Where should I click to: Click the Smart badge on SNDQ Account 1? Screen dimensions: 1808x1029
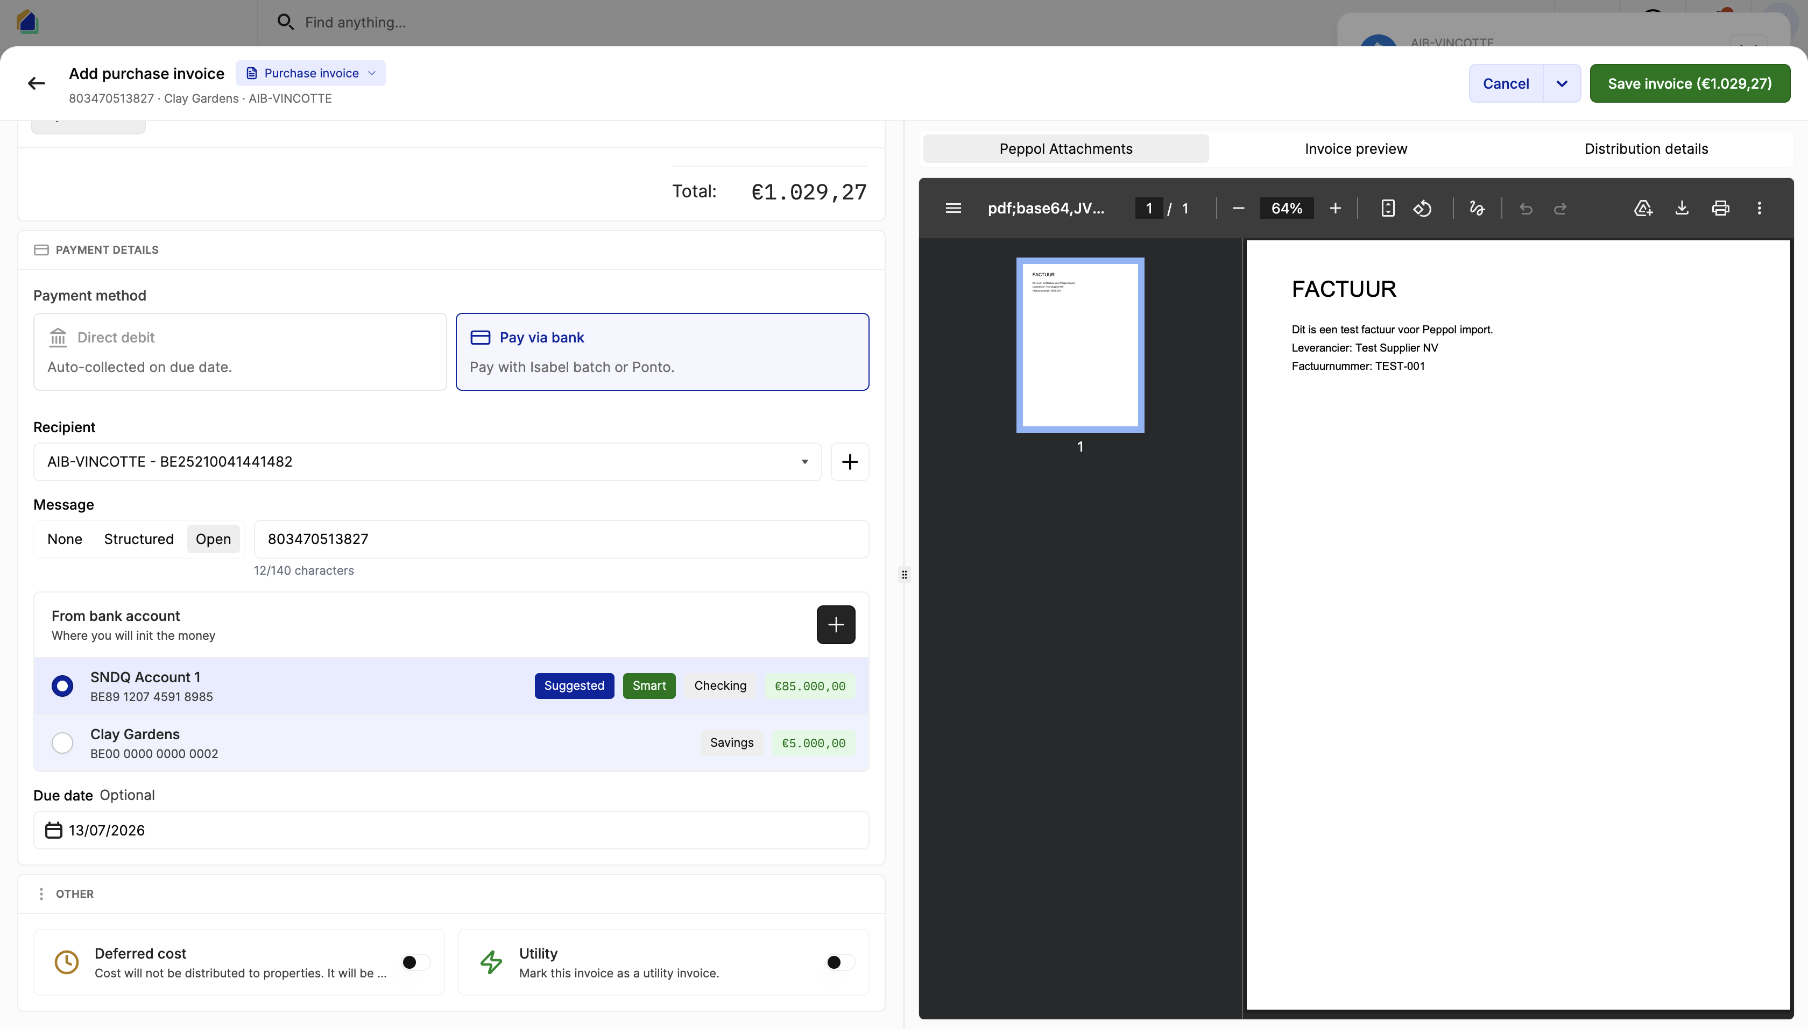tap(648, 686)
